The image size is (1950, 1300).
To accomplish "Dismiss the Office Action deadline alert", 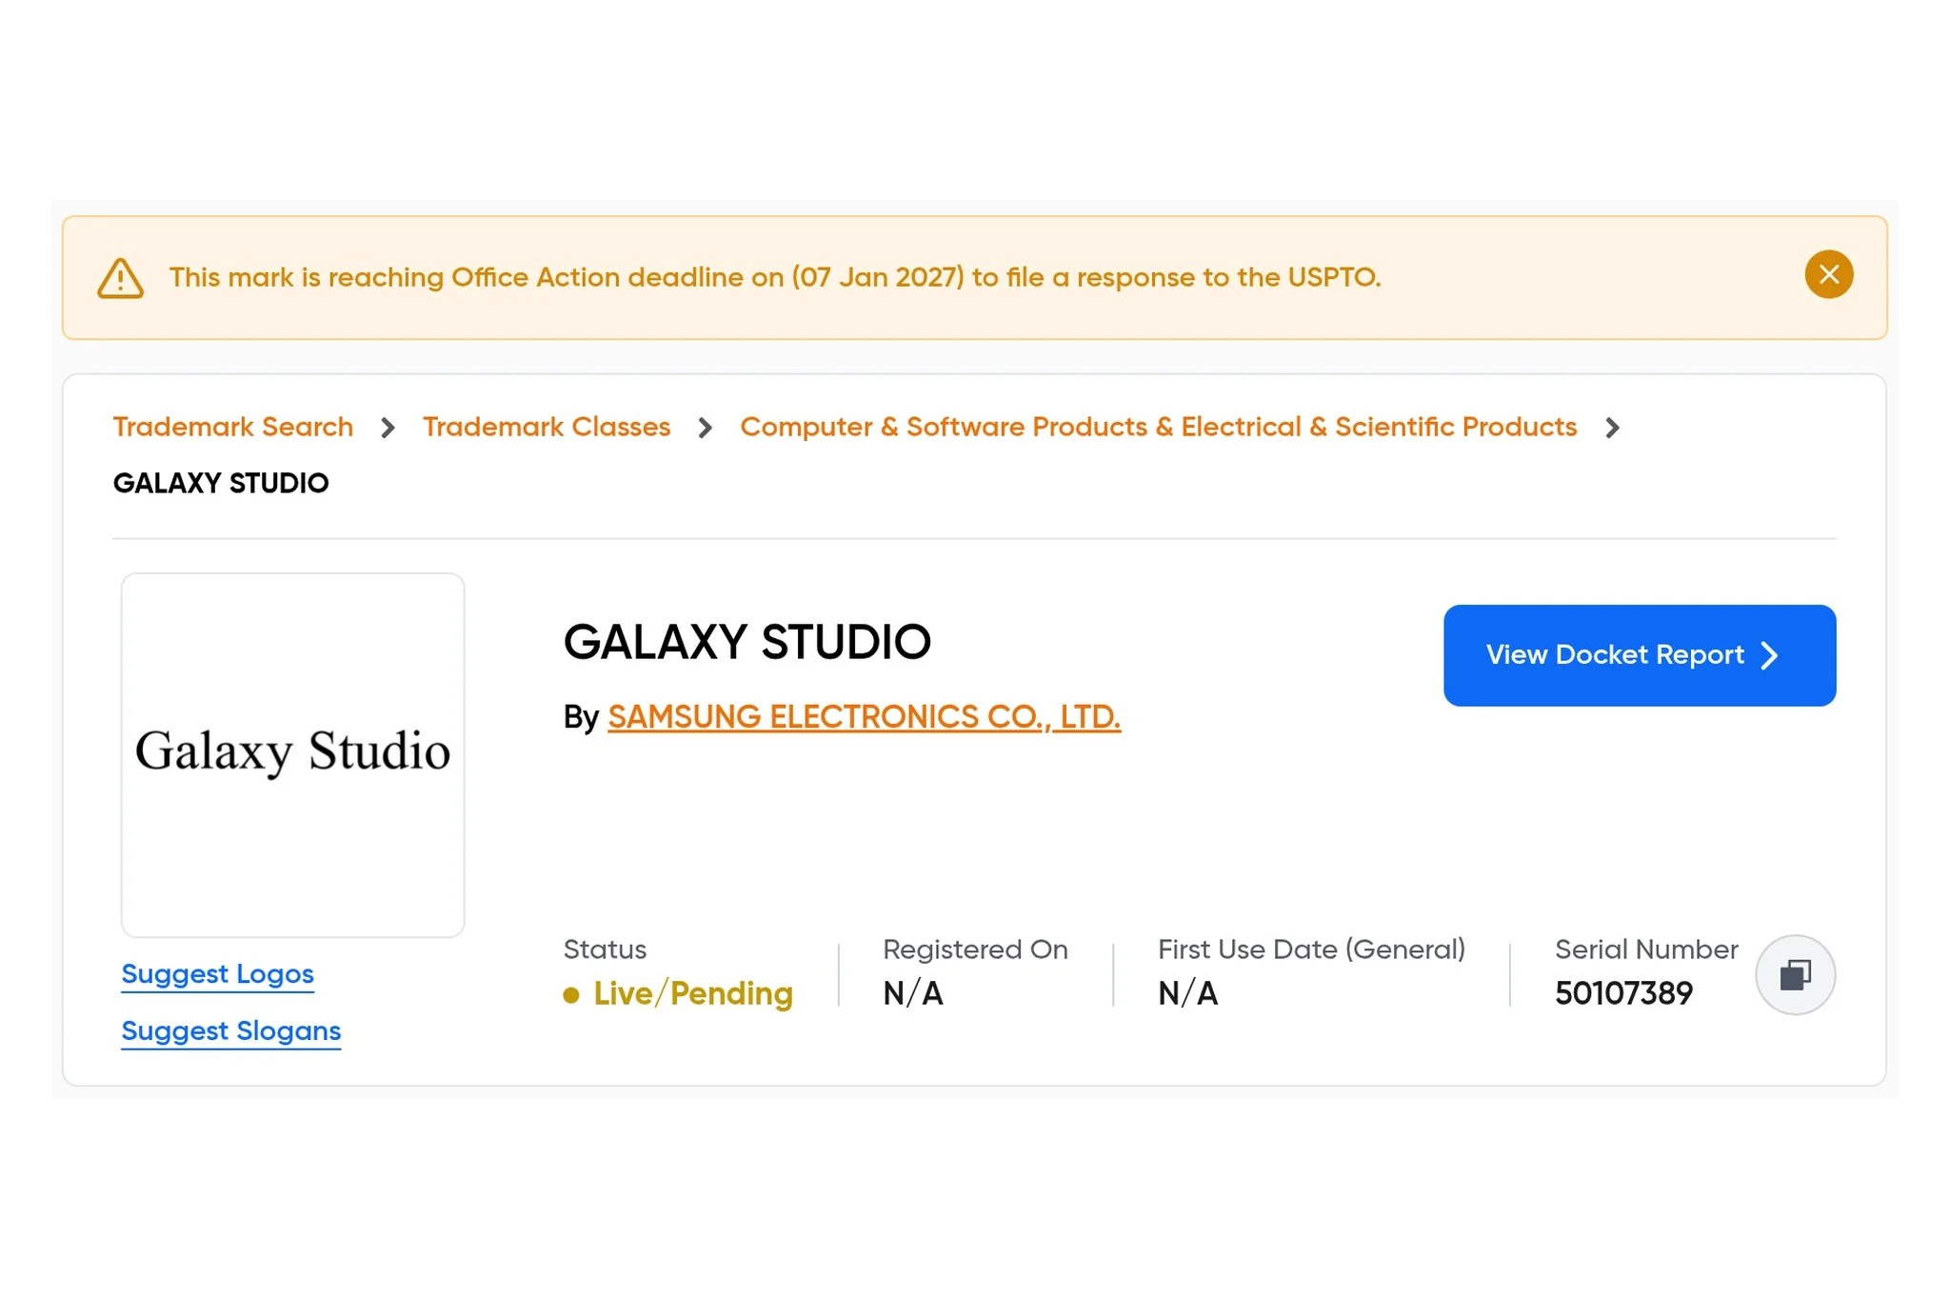I will pyautogui.click(x=1828, y=275).
